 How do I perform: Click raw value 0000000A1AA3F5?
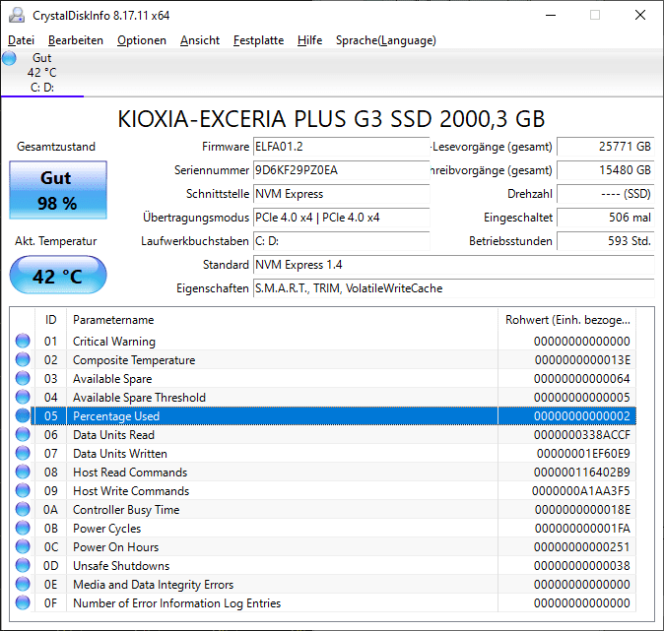[x=581, y=491]
